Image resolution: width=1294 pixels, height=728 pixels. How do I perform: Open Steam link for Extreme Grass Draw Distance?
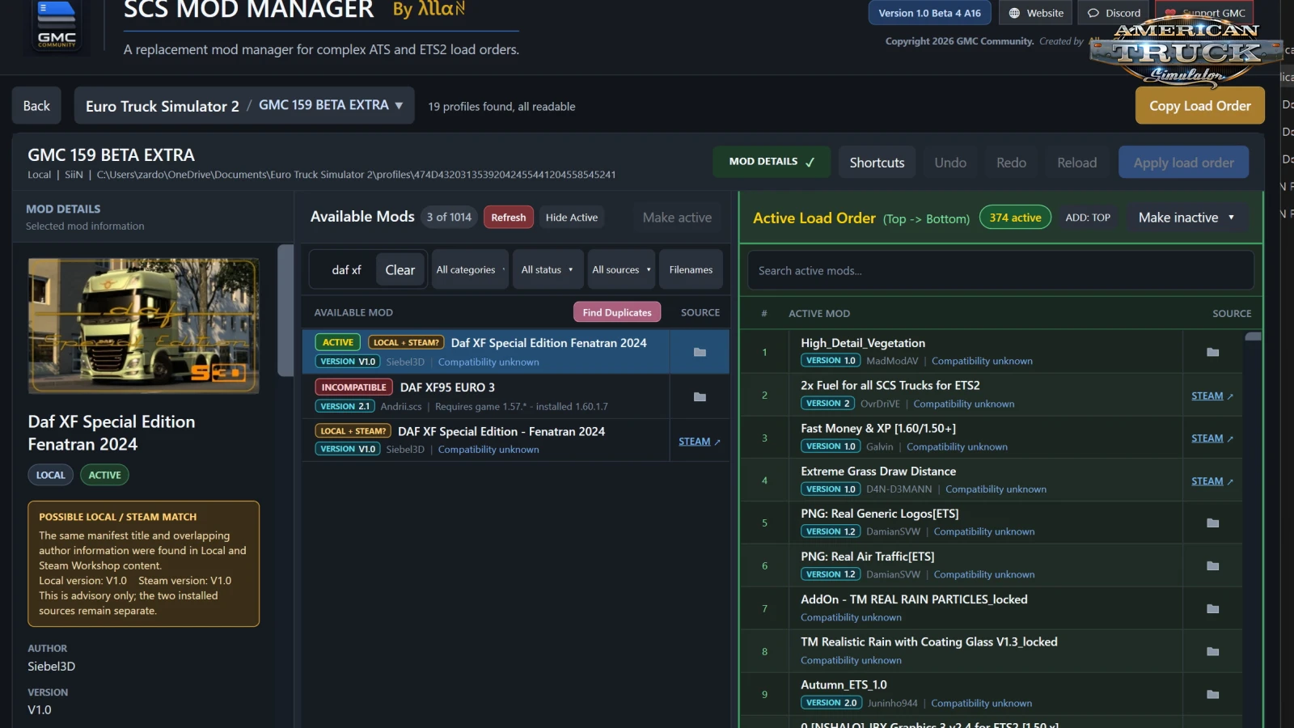pos(1212,481)
